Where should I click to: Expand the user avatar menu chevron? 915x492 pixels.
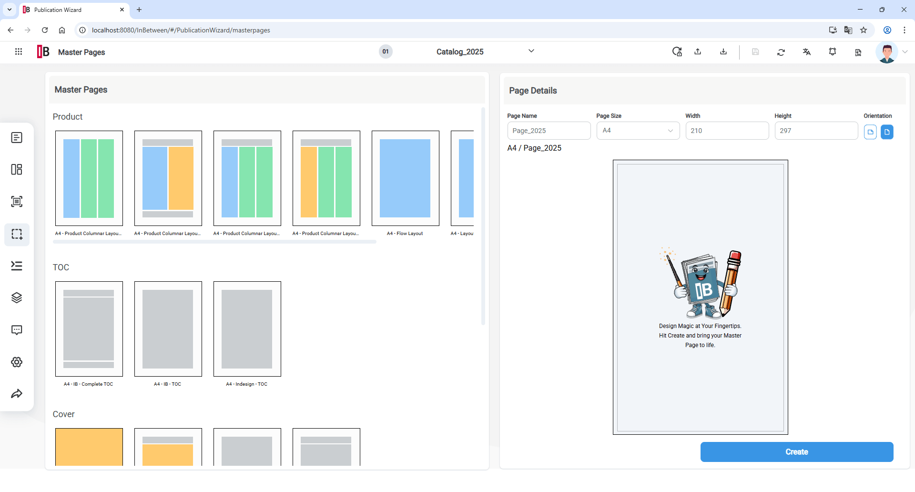[x=905, y=52]
